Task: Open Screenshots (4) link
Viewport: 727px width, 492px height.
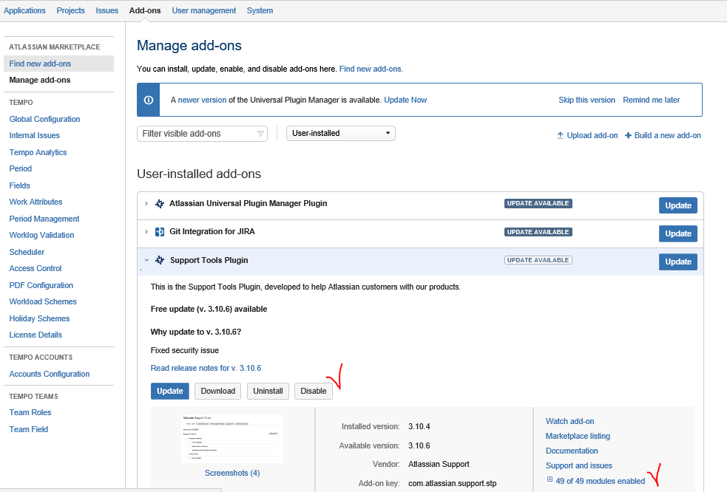Action: 232,473
